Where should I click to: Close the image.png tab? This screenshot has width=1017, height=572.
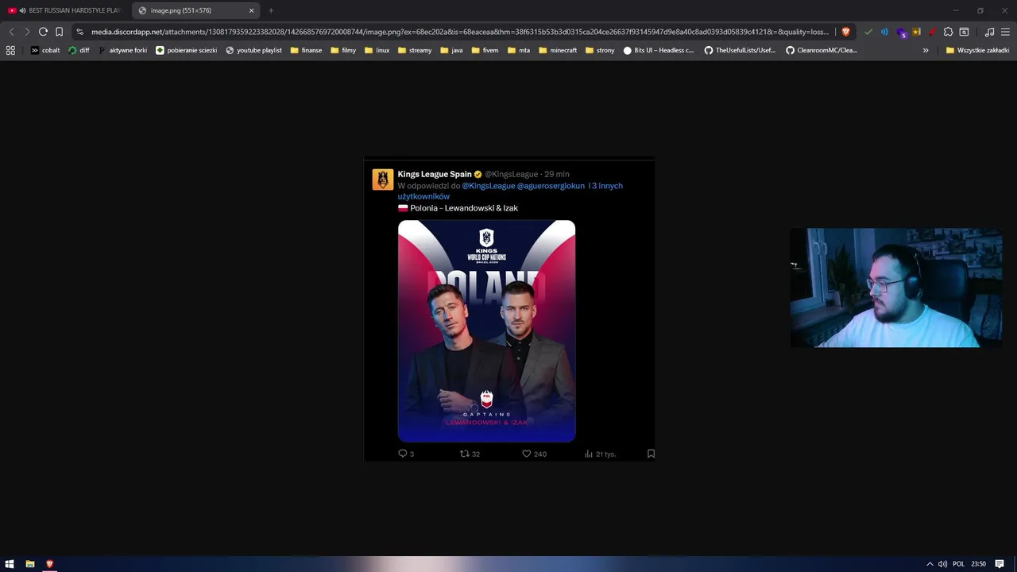[x=252, y=10]
